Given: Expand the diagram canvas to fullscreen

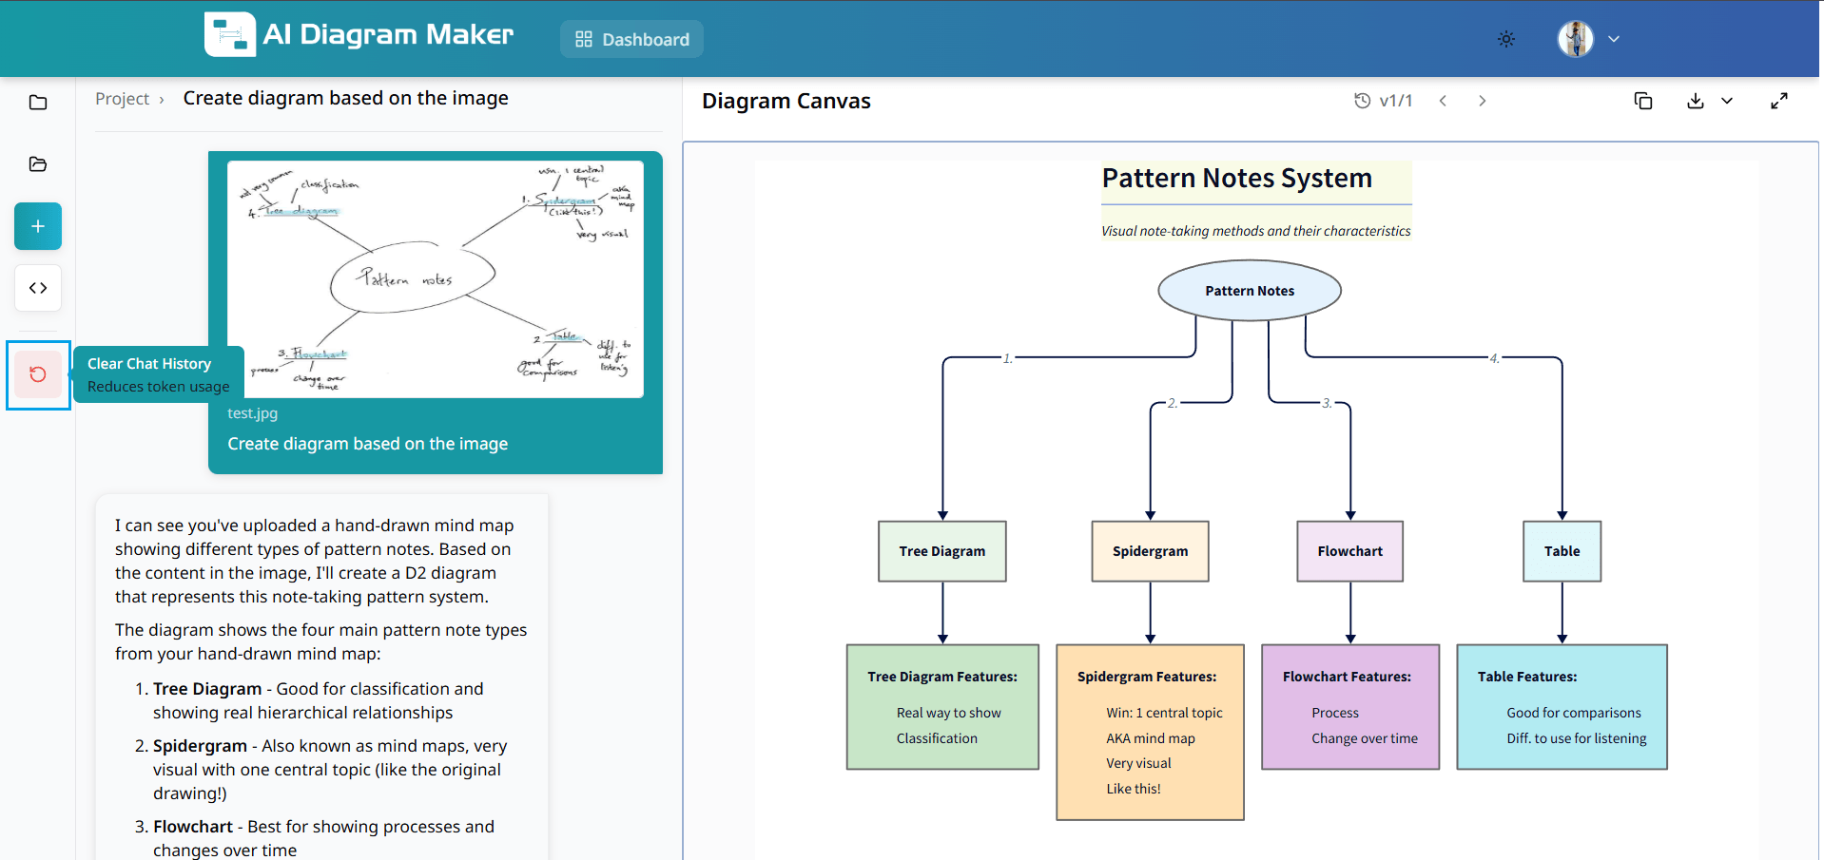Looking at the screenshot, I should tap(1778, 101).
